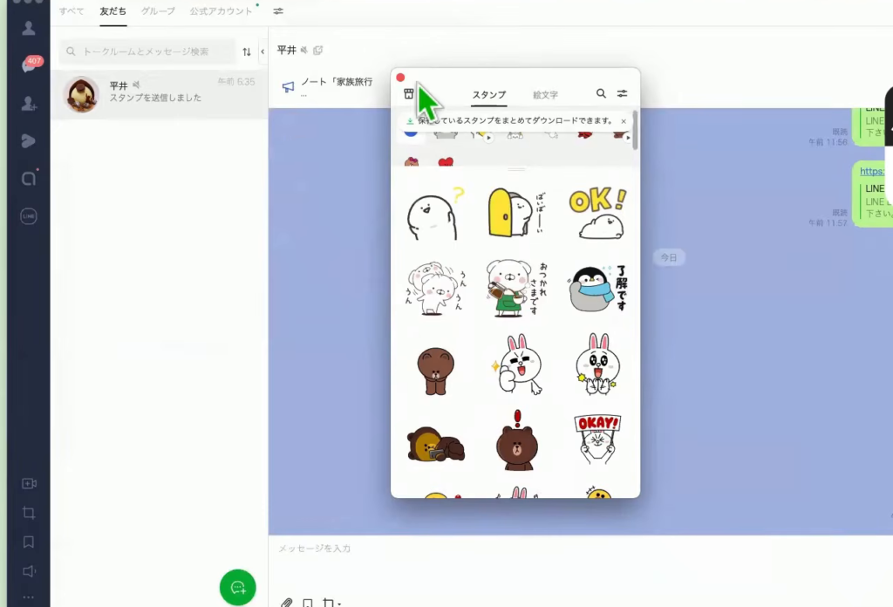Open Keep via bookmark icon
893x607 pixels.
pyautogui.click(x=29, y=542)
